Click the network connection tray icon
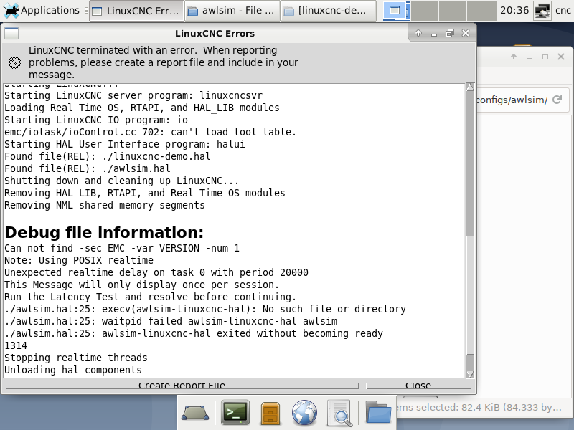 [542, 11]
